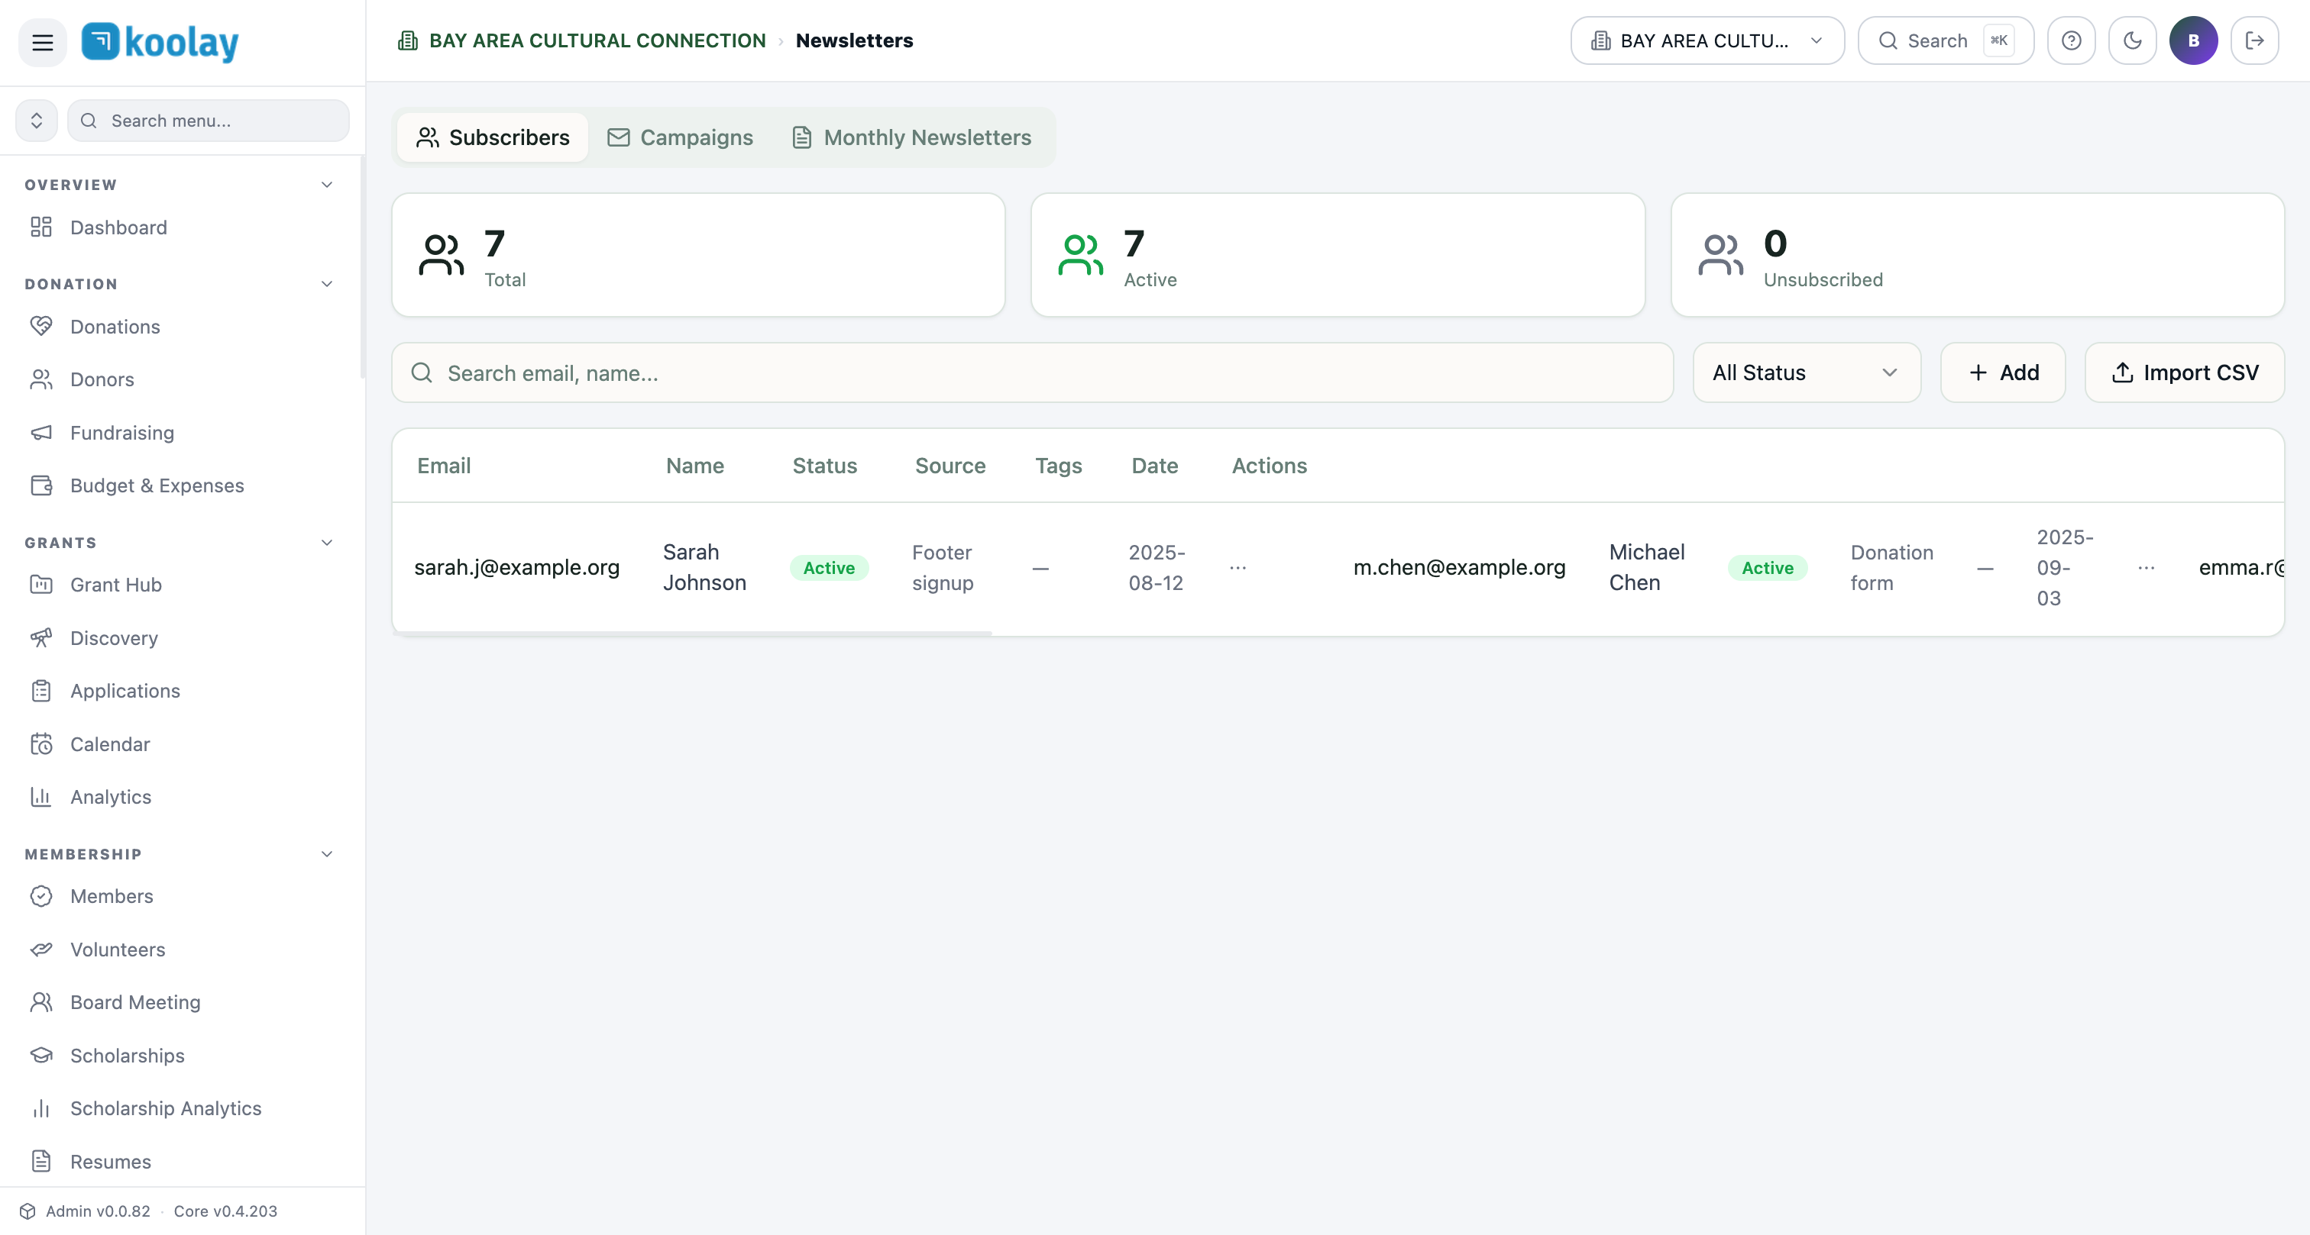
Task: Focus the Search email, name field
Action: 1032,372
